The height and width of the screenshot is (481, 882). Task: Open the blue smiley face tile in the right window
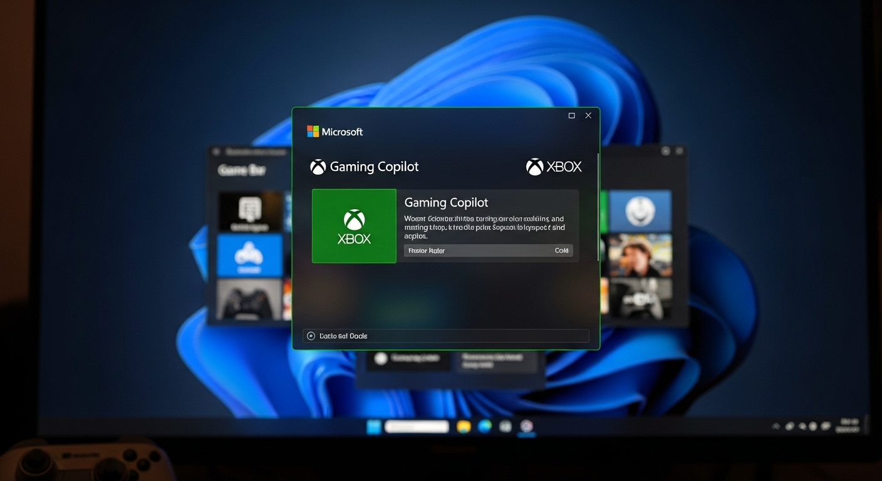(x=640, y=211)
